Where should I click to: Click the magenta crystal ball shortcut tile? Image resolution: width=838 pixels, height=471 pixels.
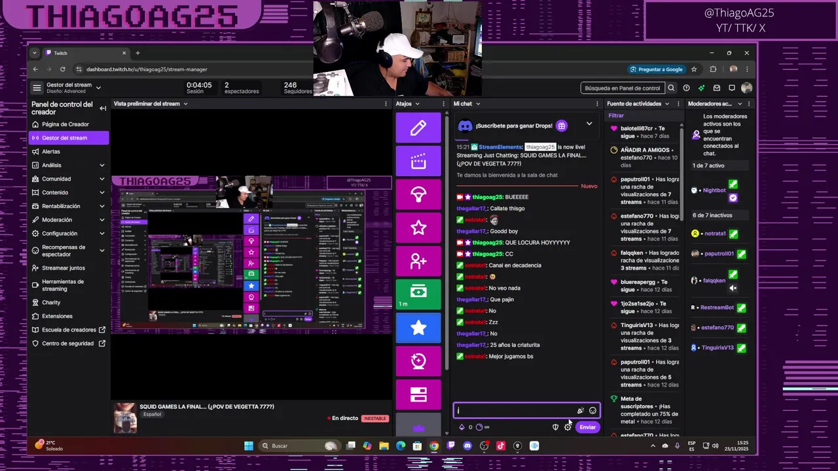click(x=418, y=361)
